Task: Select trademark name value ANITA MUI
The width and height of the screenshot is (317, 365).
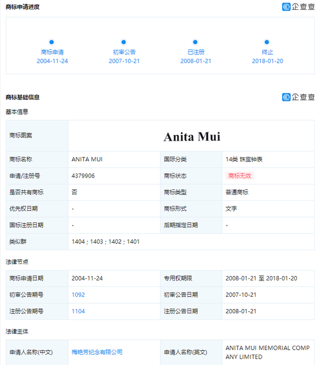Action: (x=87, y=159)
